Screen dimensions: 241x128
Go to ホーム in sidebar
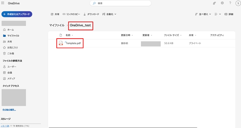tap(11, 30)
